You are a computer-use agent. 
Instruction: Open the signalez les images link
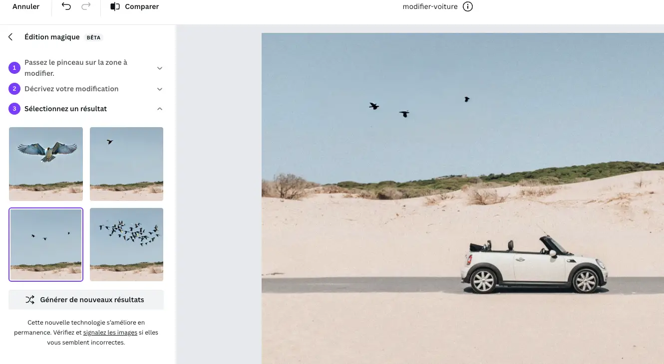coord(110,333)
